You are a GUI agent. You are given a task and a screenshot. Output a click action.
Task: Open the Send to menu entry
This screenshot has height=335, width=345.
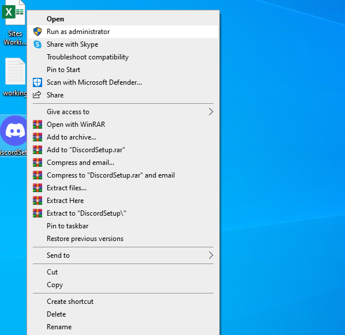point(123,255)
